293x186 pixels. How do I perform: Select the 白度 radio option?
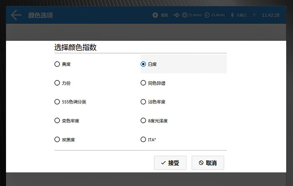pos(144,64)
